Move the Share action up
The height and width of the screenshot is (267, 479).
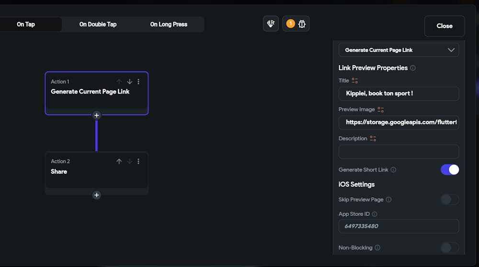[119, 161]
